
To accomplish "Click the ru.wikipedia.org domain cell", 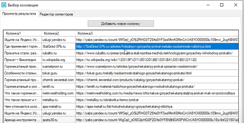I will (59, 60).
